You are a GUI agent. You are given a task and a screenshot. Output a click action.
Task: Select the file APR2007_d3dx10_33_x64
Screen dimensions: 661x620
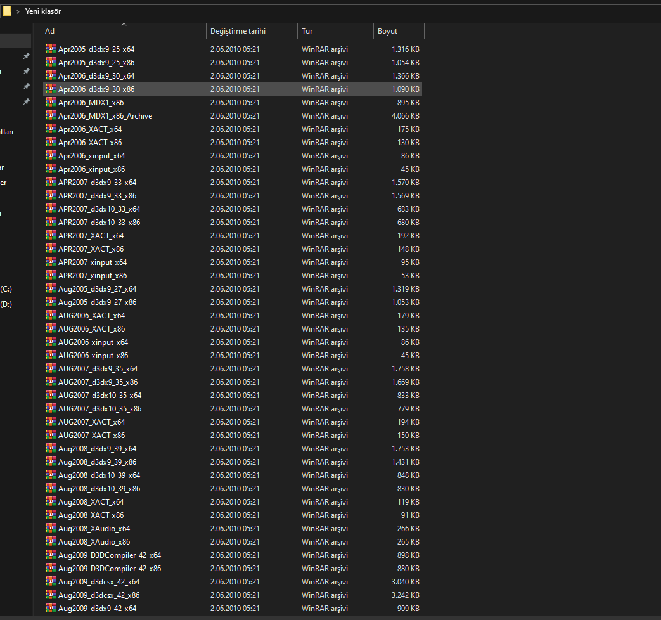pos(233,209)
